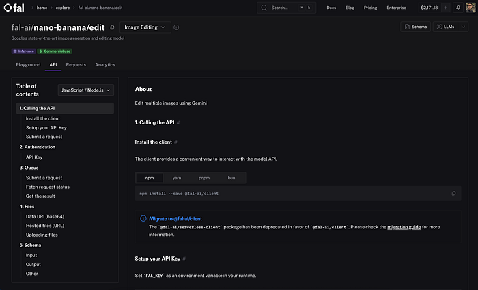The image size is (478, 290).
Task: Open the Schema button
Action: click(415, 27)
